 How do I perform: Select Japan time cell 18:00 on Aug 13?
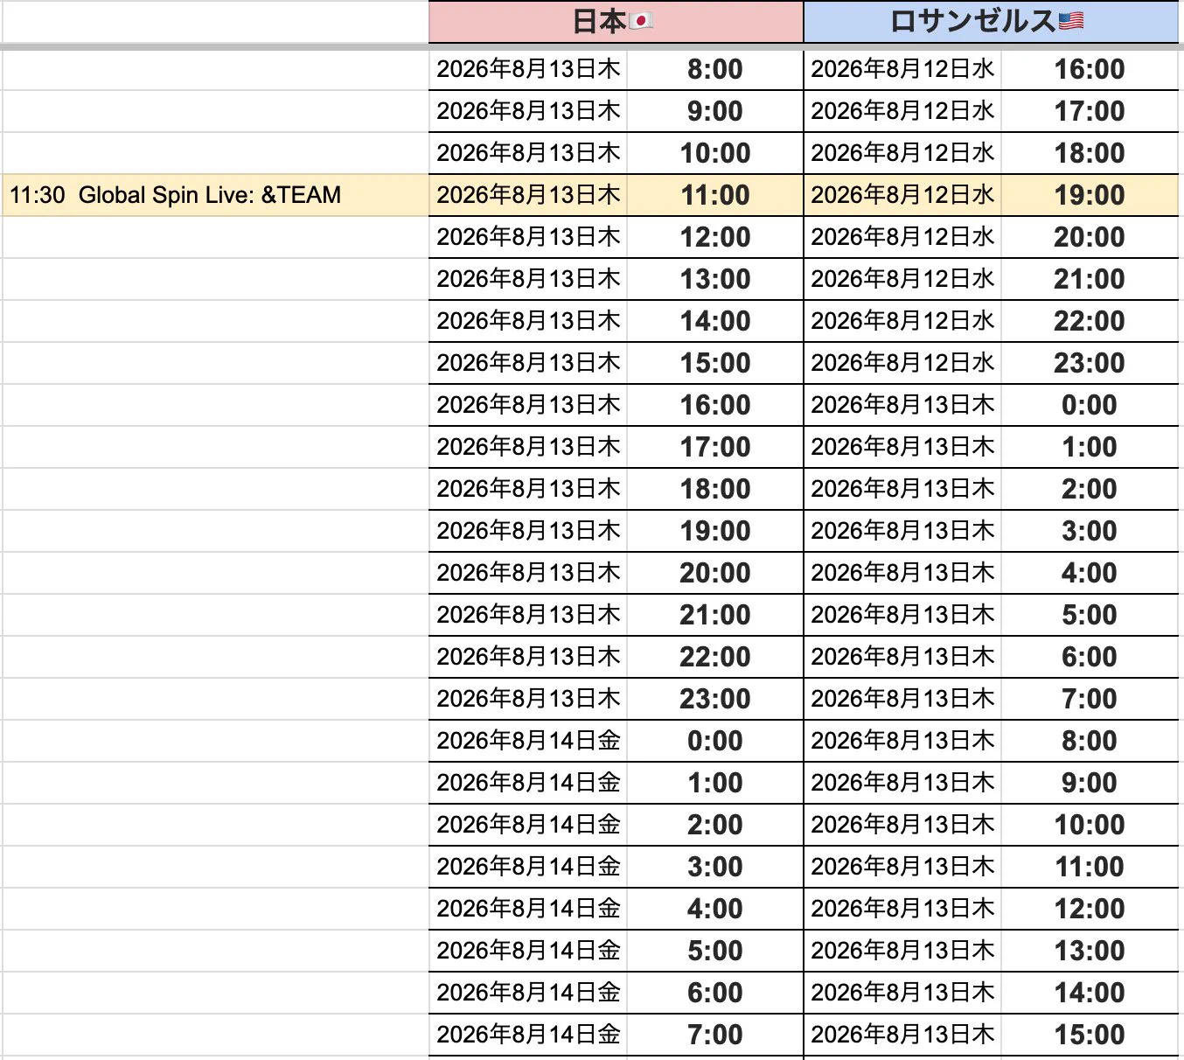click(x=714, y=489)
